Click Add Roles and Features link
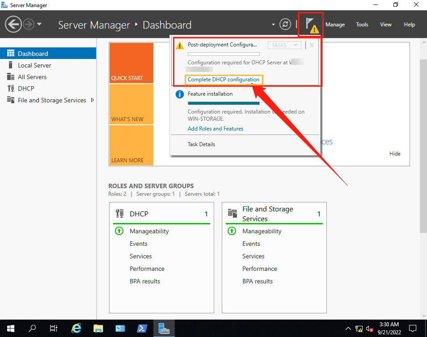Screen dimensions: 427x337 216,129
